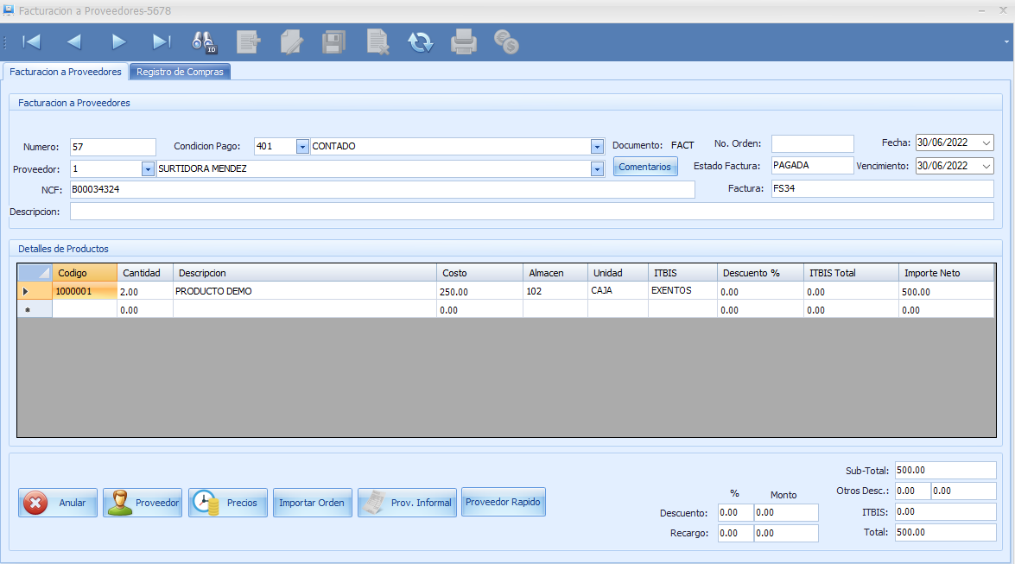Select the Facturacion a Proveedores tab
Screen dimensions: 1015x564
[x=66, y=72]
